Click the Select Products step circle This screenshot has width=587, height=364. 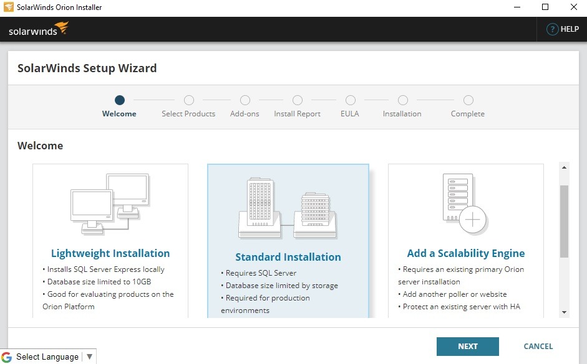[188, 100]
